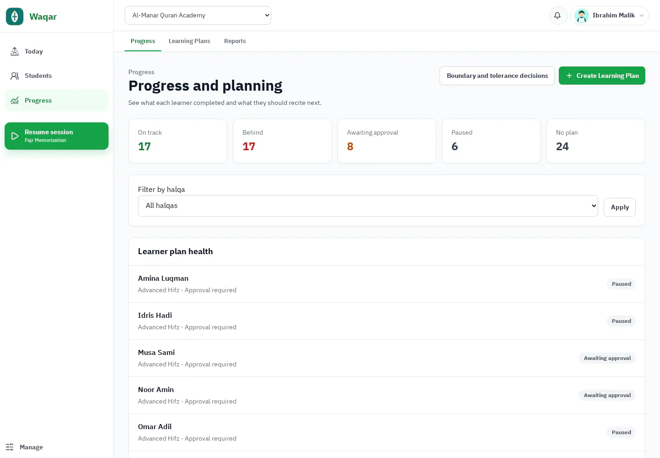Click the Create Learning Plan button
This screenshot has width=660, height=458.
point(602,76)
